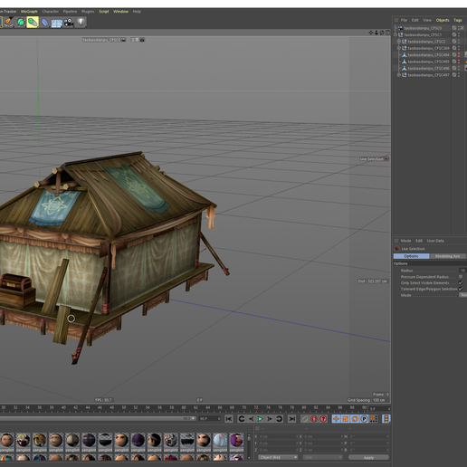This screenshot has height=467, width=467.
Task: Select the taobaodianpu_CFSC496 object row
Action: [428, 68]
